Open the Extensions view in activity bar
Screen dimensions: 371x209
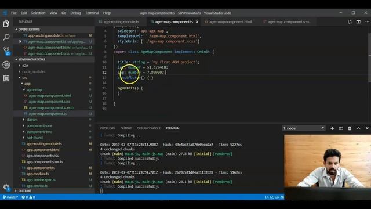tap(6, 78)
